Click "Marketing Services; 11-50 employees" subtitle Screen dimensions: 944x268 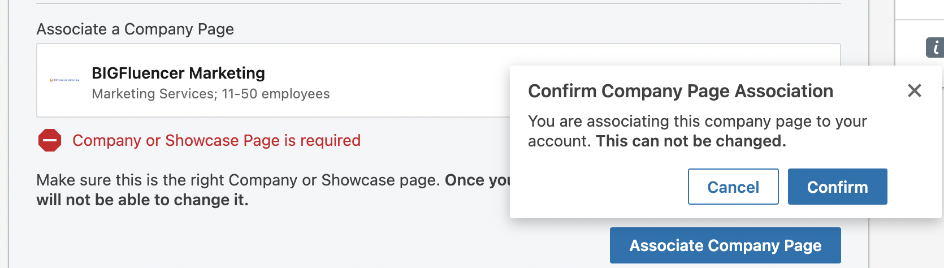point(210,94)
